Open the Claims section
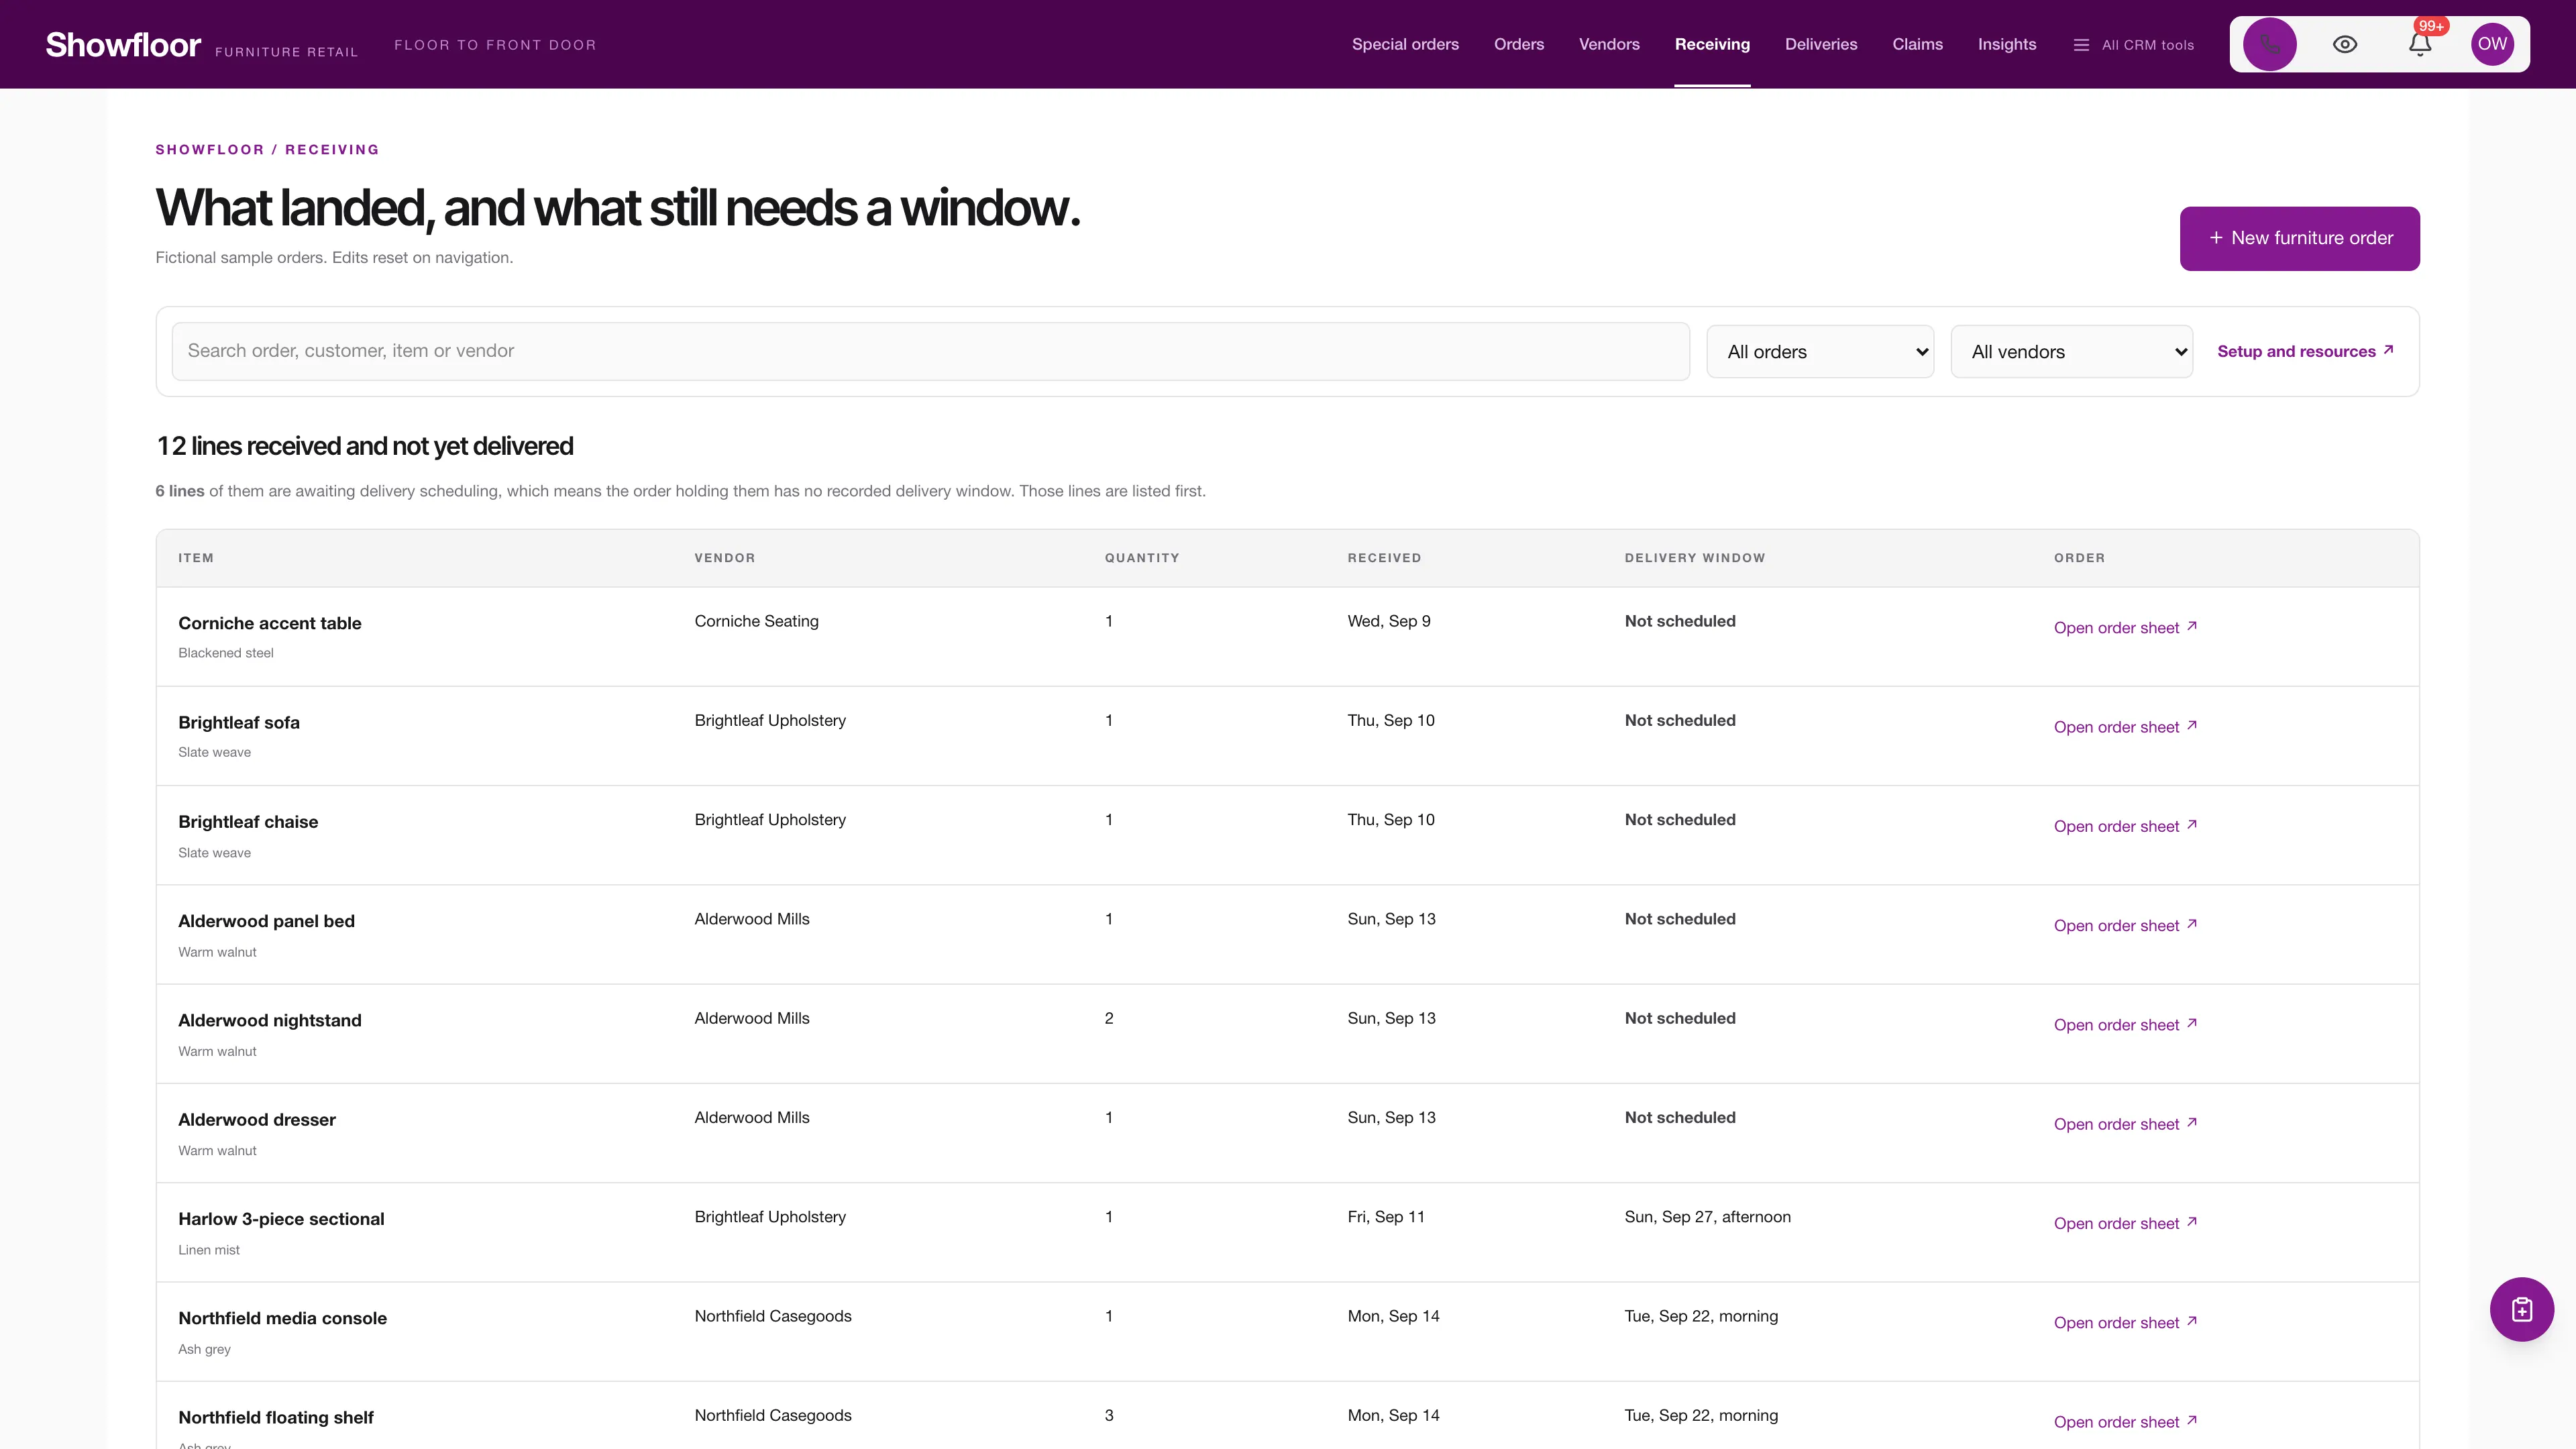 [1917, 44]
